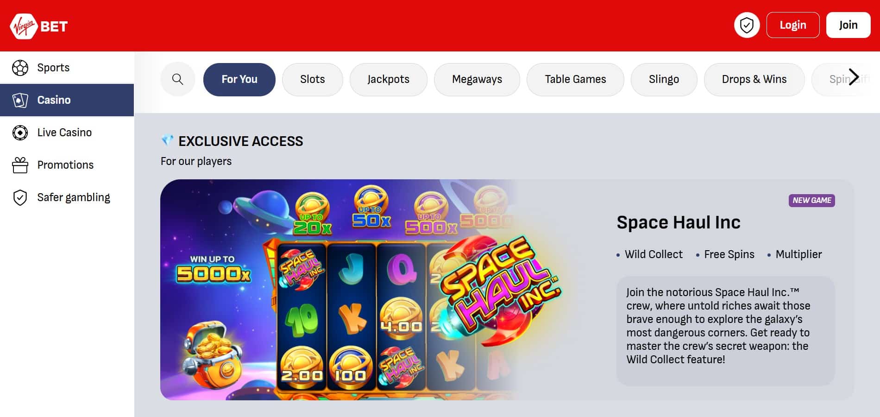This screenshot has width=880, height=417.
Task: Click the Live Casino chip icon
Action: (x=20, y=133)
